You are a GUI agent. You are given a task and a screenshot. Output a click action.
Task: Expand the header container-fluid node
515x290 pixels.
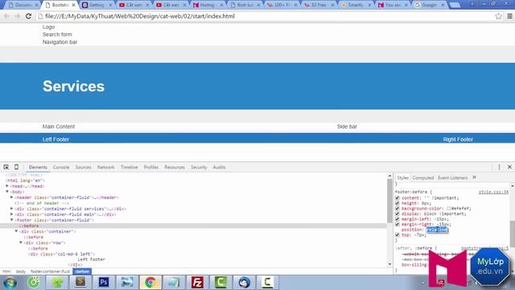point(12,197)
